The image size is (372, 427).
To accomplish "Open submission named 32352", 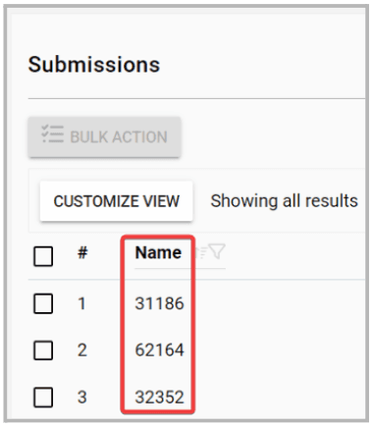I will tap(159, 398).
